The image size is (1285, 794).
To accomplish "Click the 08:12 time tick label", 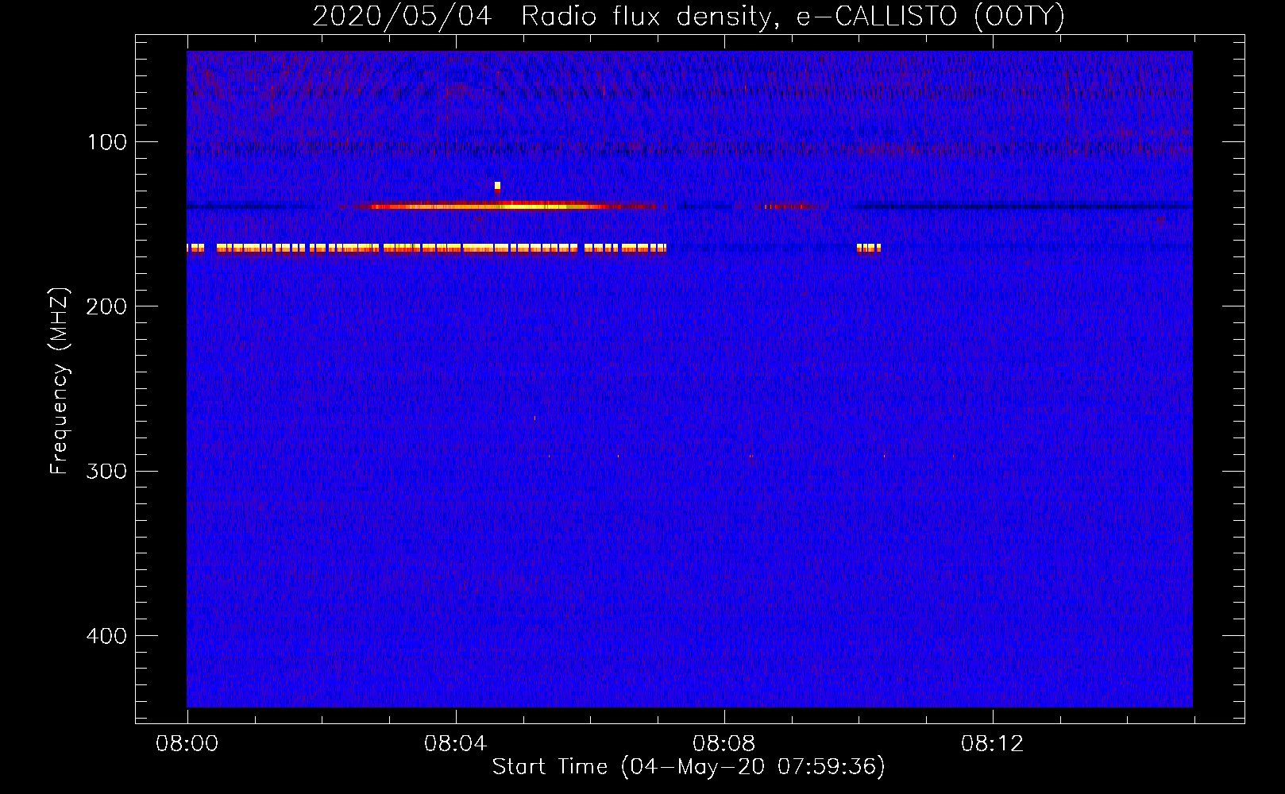I will (992, 744).
